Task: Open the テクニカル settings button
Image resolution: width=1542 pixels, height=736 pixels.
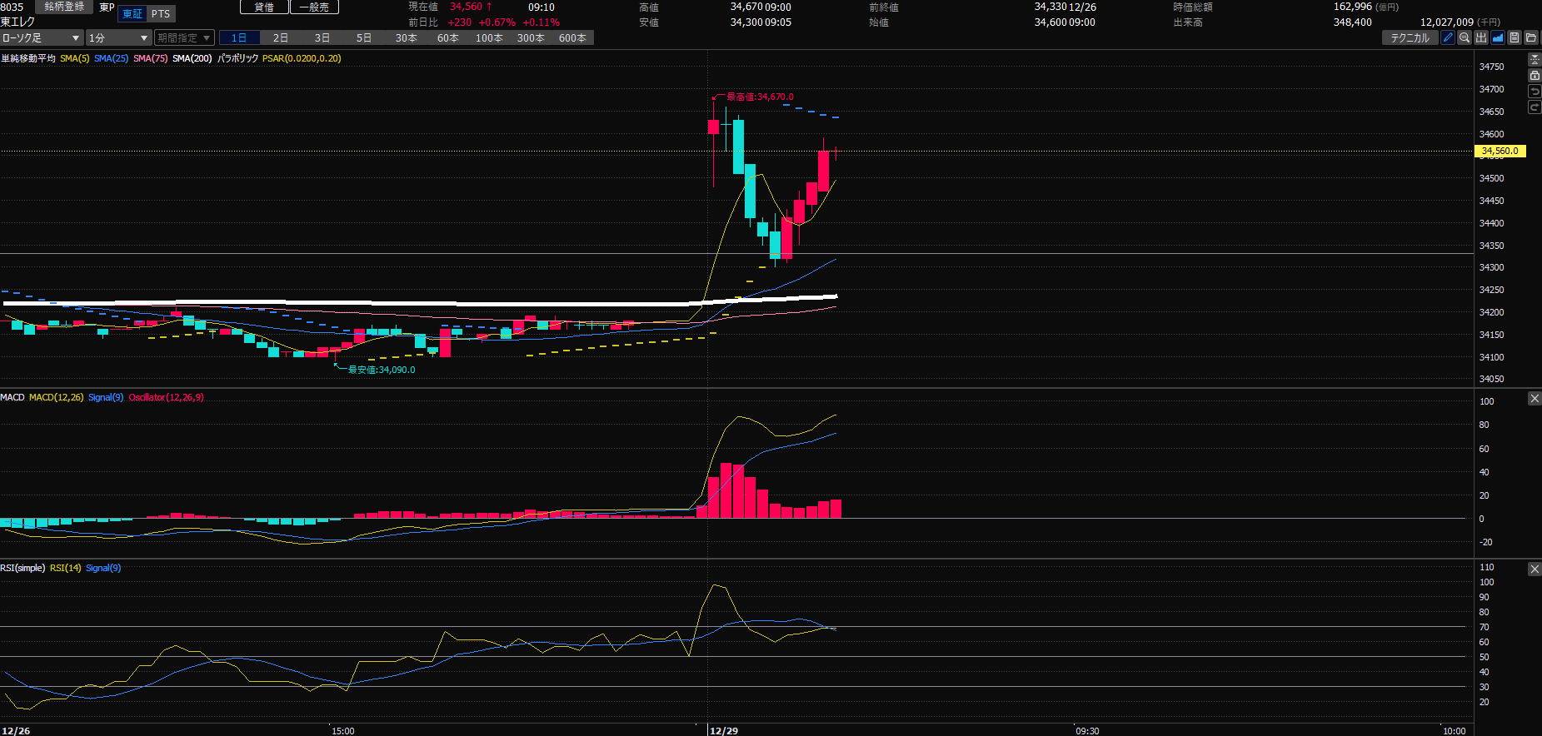Action: (x=1410, y=37)
